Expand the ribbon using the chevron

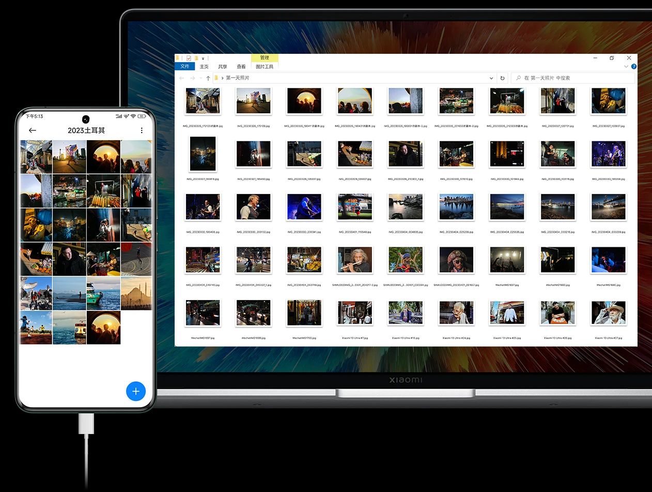pyautogui.click(x=627, y=66)
